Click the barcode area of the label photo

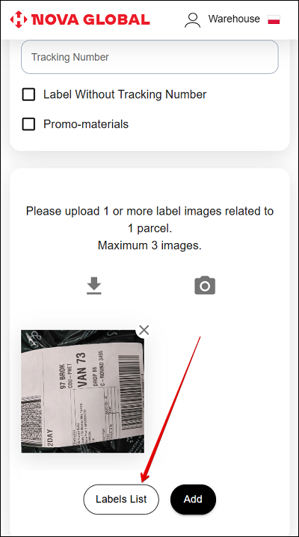pyautogui.click(x=131, y=392)
